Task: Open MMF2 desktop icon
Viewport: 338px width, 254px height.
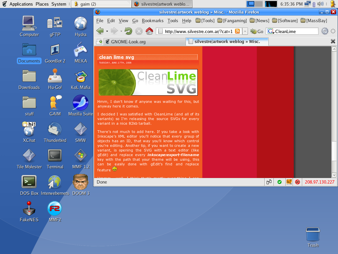Action: pyautogui.click(x=55, y=212)
